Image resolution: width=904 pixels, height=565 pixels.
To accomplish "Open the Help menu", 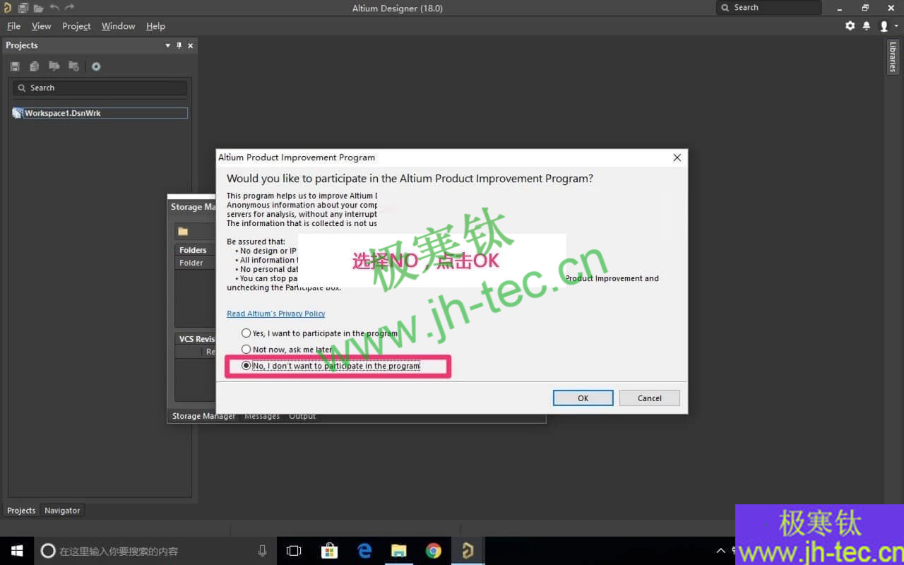I will (x=155, y=26).
